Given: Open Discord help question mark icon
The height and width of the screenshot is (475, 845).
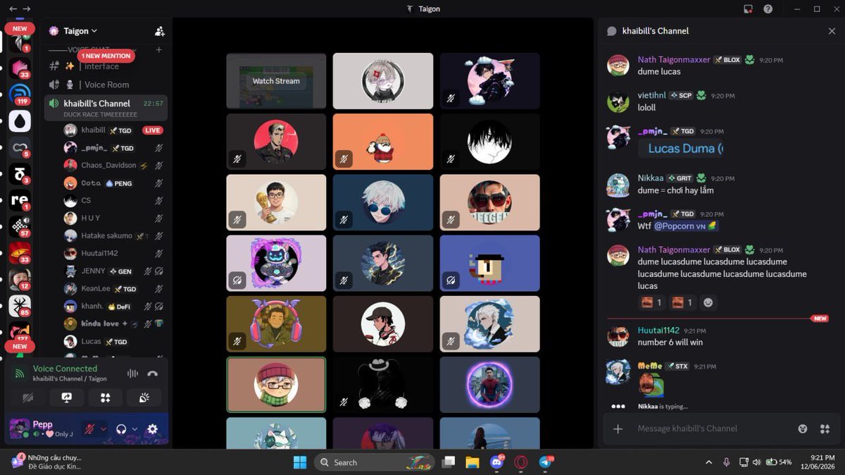Looking at the screenshot, I should 768,9.
